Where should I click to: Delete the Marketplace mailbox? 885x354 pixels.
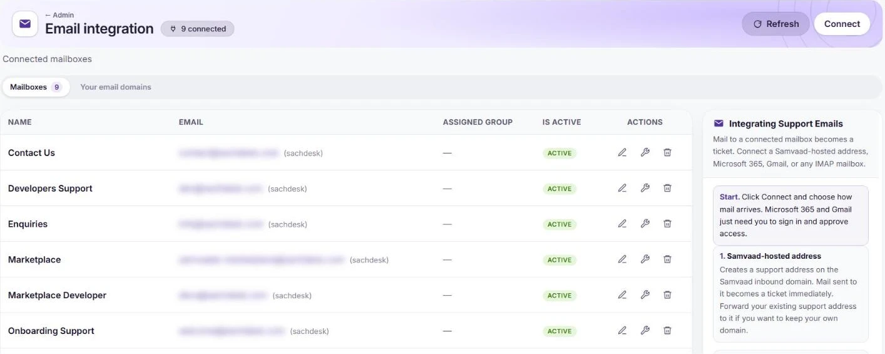(x=667, y=259)
